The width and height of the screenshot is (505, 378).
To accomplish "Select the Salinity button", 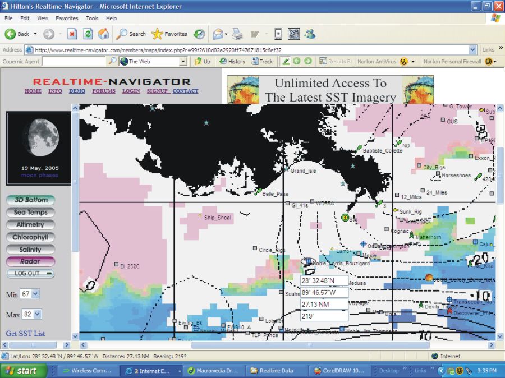I will [x=31, y=249].
